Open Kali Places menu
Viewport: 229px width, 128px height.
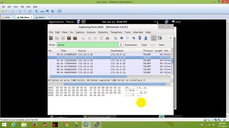pos(70,22)
